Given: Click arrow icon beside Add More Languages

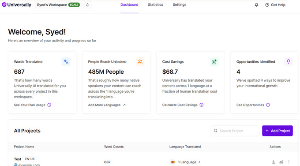Looking at the screenshot, I should [x=124, y=105].
